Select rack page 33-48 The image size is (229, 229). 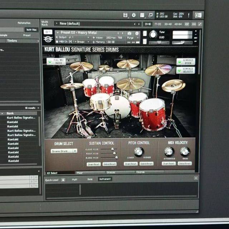pyautogui.click(x=168, y=24)
